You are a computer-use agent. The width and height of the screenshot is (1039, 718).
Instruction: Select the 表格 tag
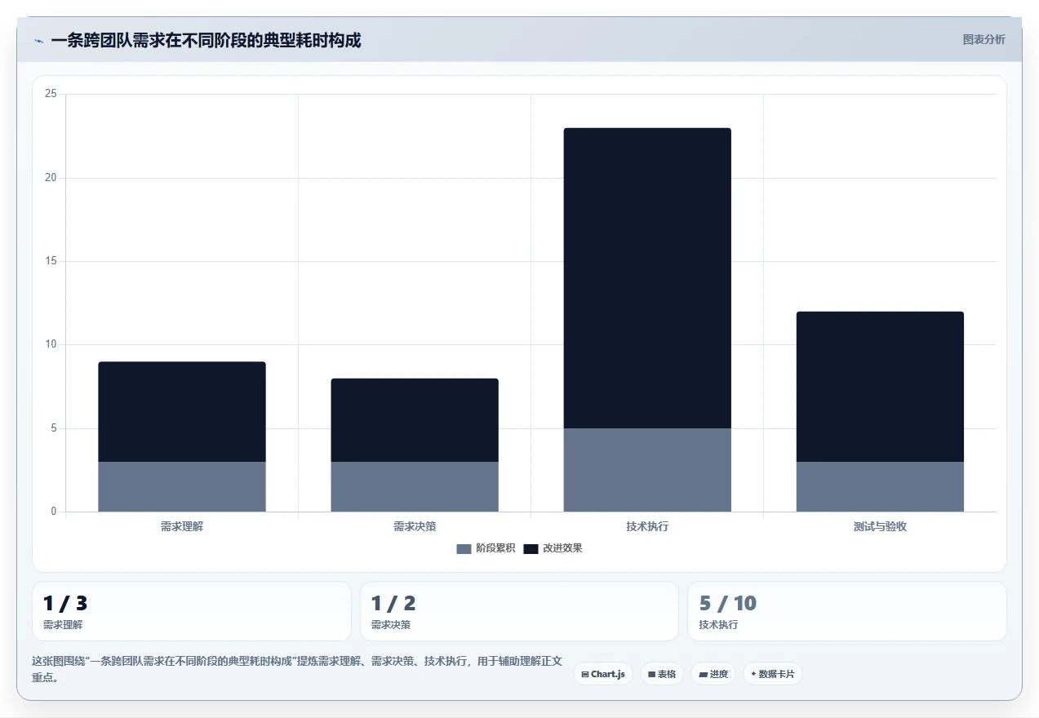tap(662, 674)
